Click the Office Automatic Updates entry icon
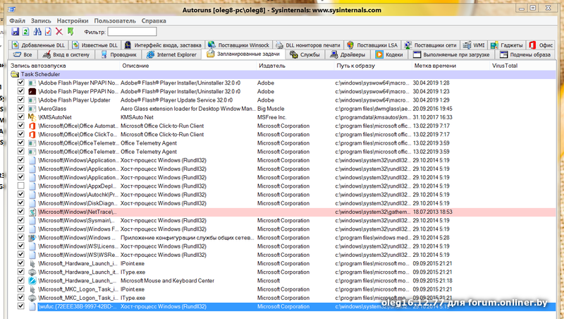 pyautogui.click(x=32, y=126)
